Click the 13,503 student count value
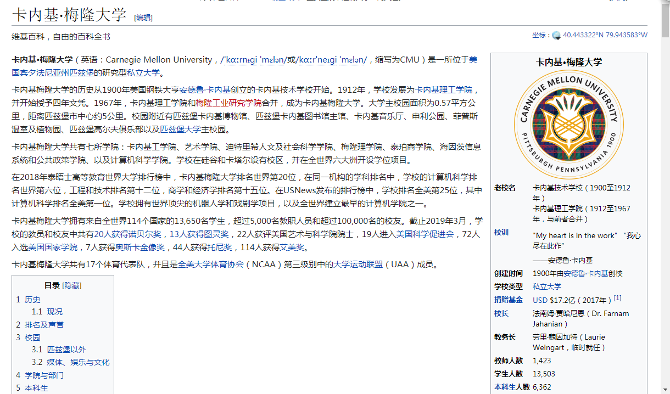This screenshot has width=670, height=394. (x=544, y=374)
